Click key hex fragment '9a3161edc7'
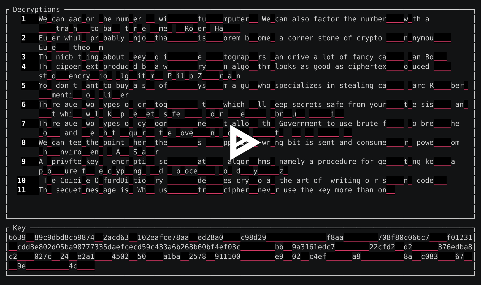The width and height of the screenshot is (481, 285). point(314,247)
